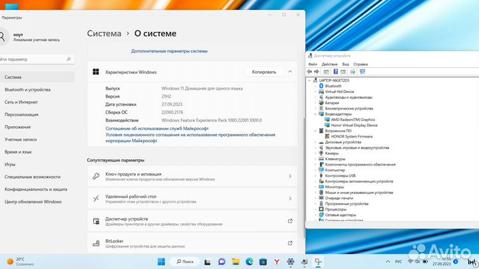Viewport: 479px width, 269px height.
Task: Open Удаленный рабочий стол settings
Action: coord(192,199)
